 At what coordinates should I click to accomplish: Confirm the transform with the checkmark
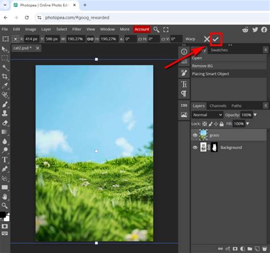[216, 39]
